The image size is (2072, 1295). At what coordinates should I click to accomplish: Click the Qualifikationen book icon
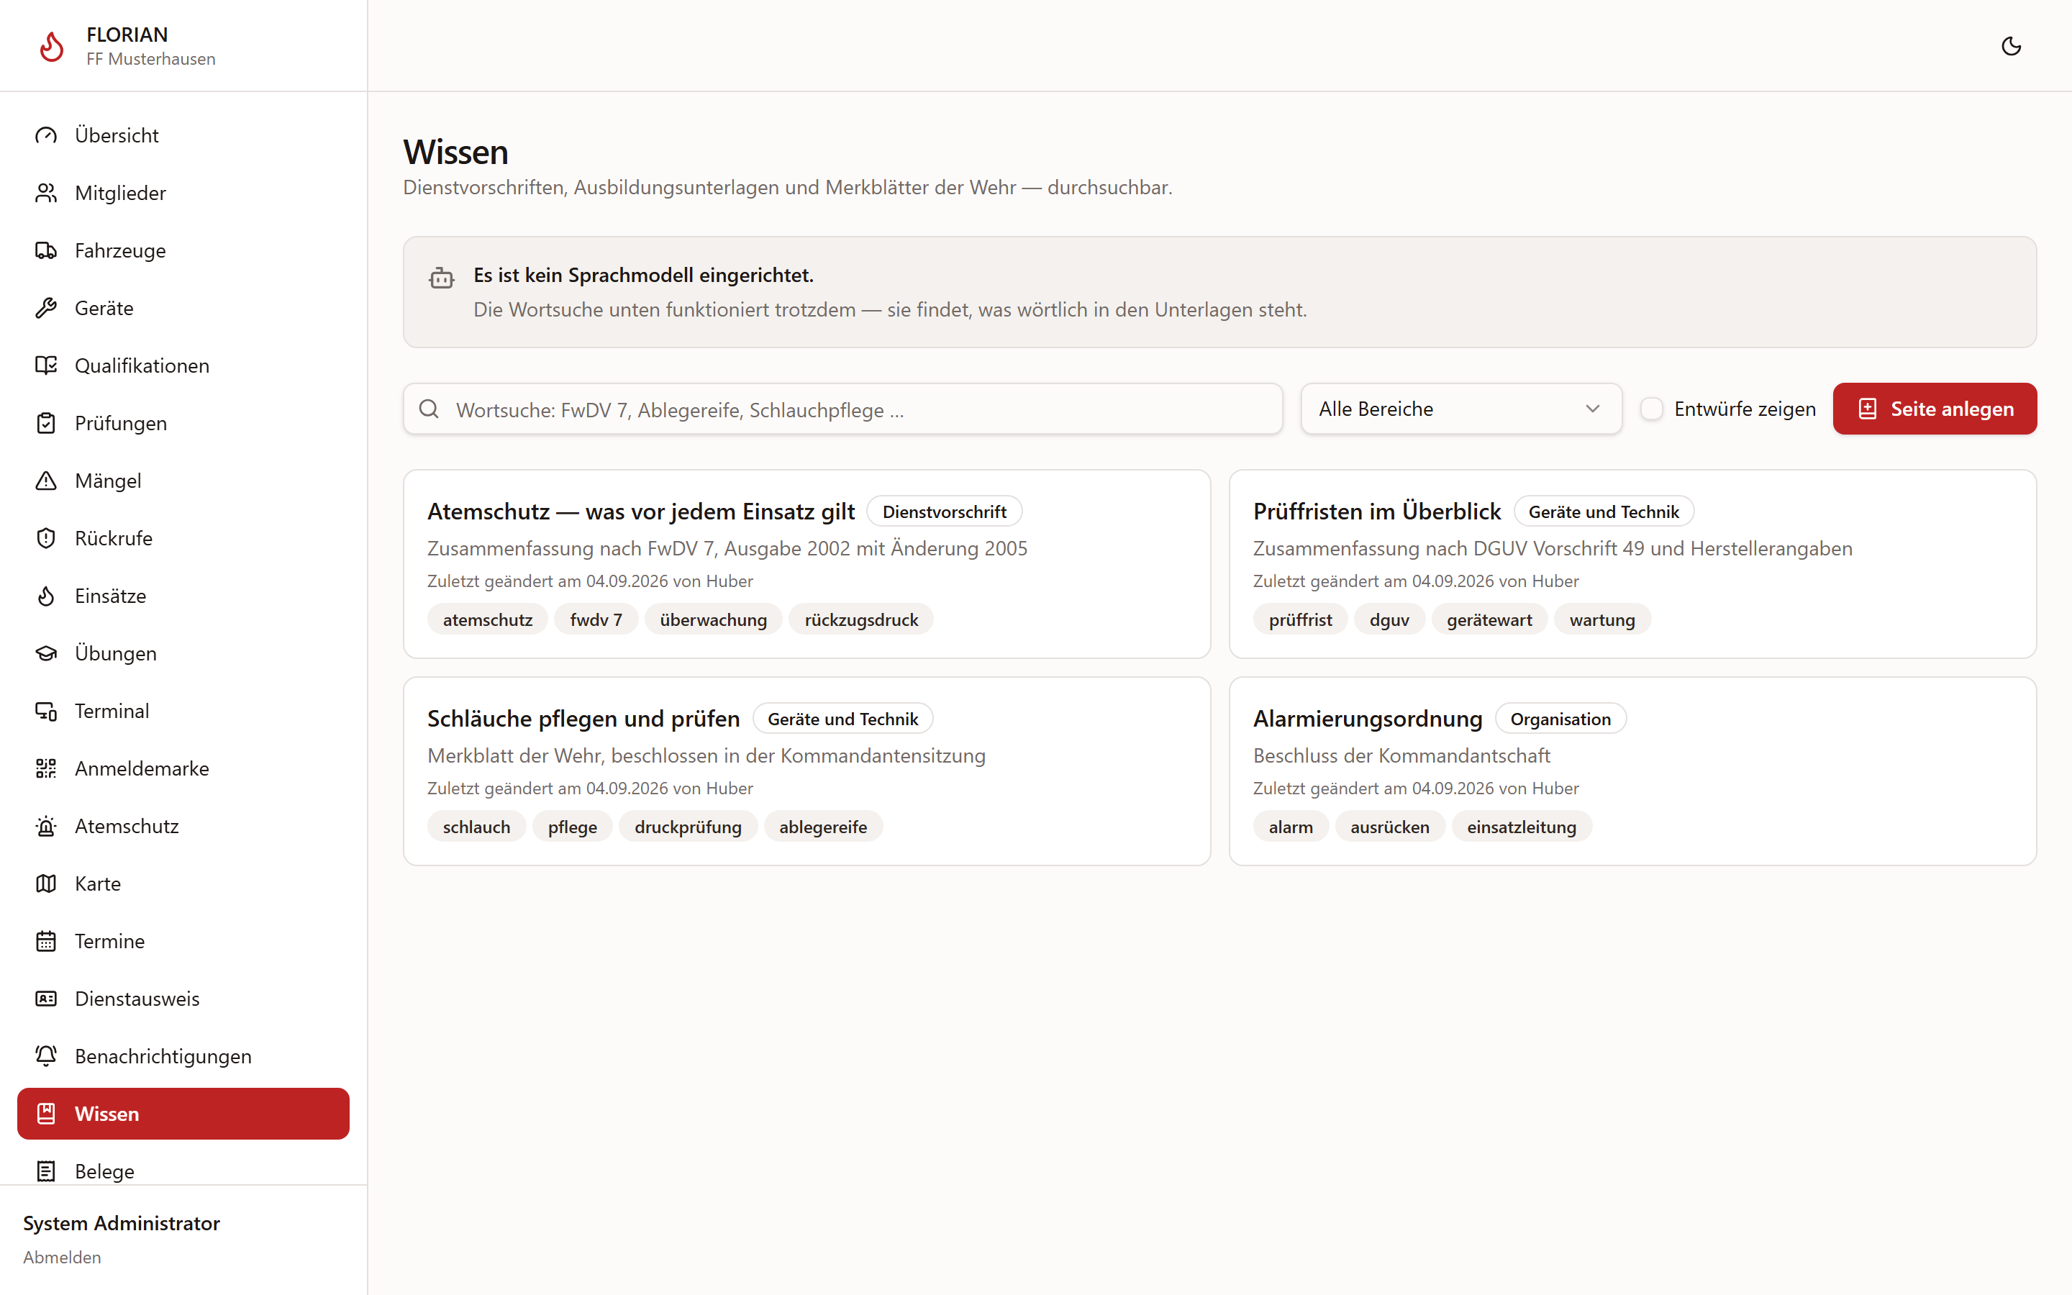pos(46,365)
